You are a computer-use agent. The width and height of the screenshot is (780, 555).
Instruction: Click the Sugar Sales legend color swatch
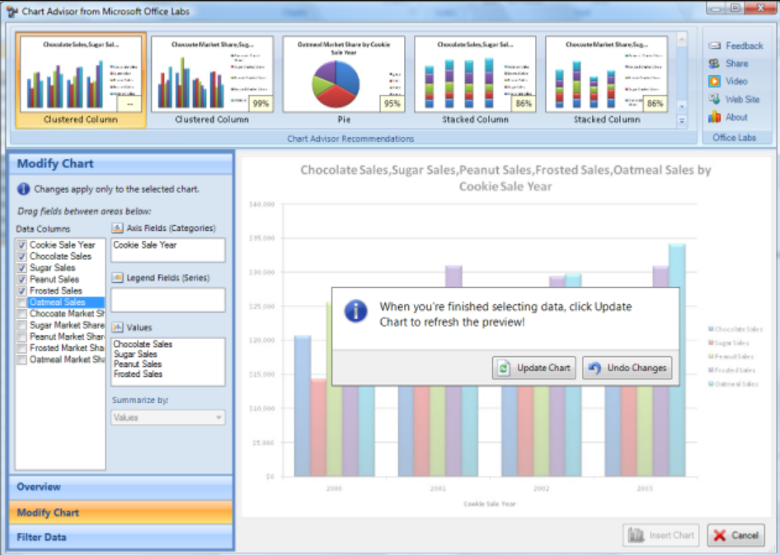point(711,343)
